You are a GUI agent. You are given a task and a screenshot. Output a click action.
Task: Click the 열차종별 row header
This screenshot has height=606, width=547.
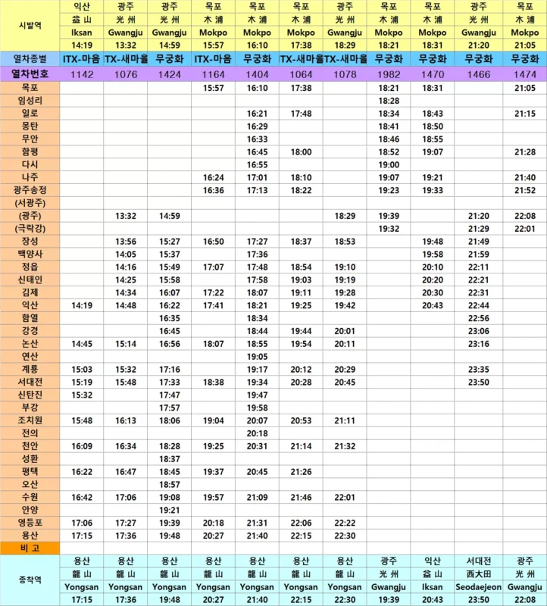[x=30, y=59]
